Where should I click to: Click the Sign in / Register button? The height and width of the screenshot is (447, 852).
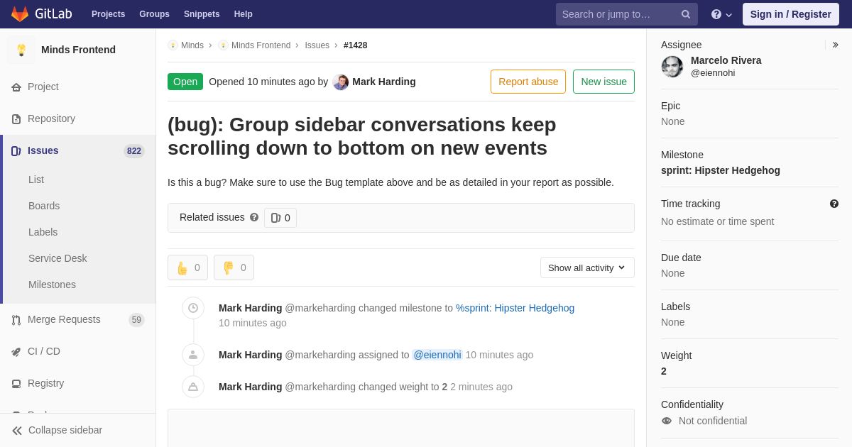point(791,14)
